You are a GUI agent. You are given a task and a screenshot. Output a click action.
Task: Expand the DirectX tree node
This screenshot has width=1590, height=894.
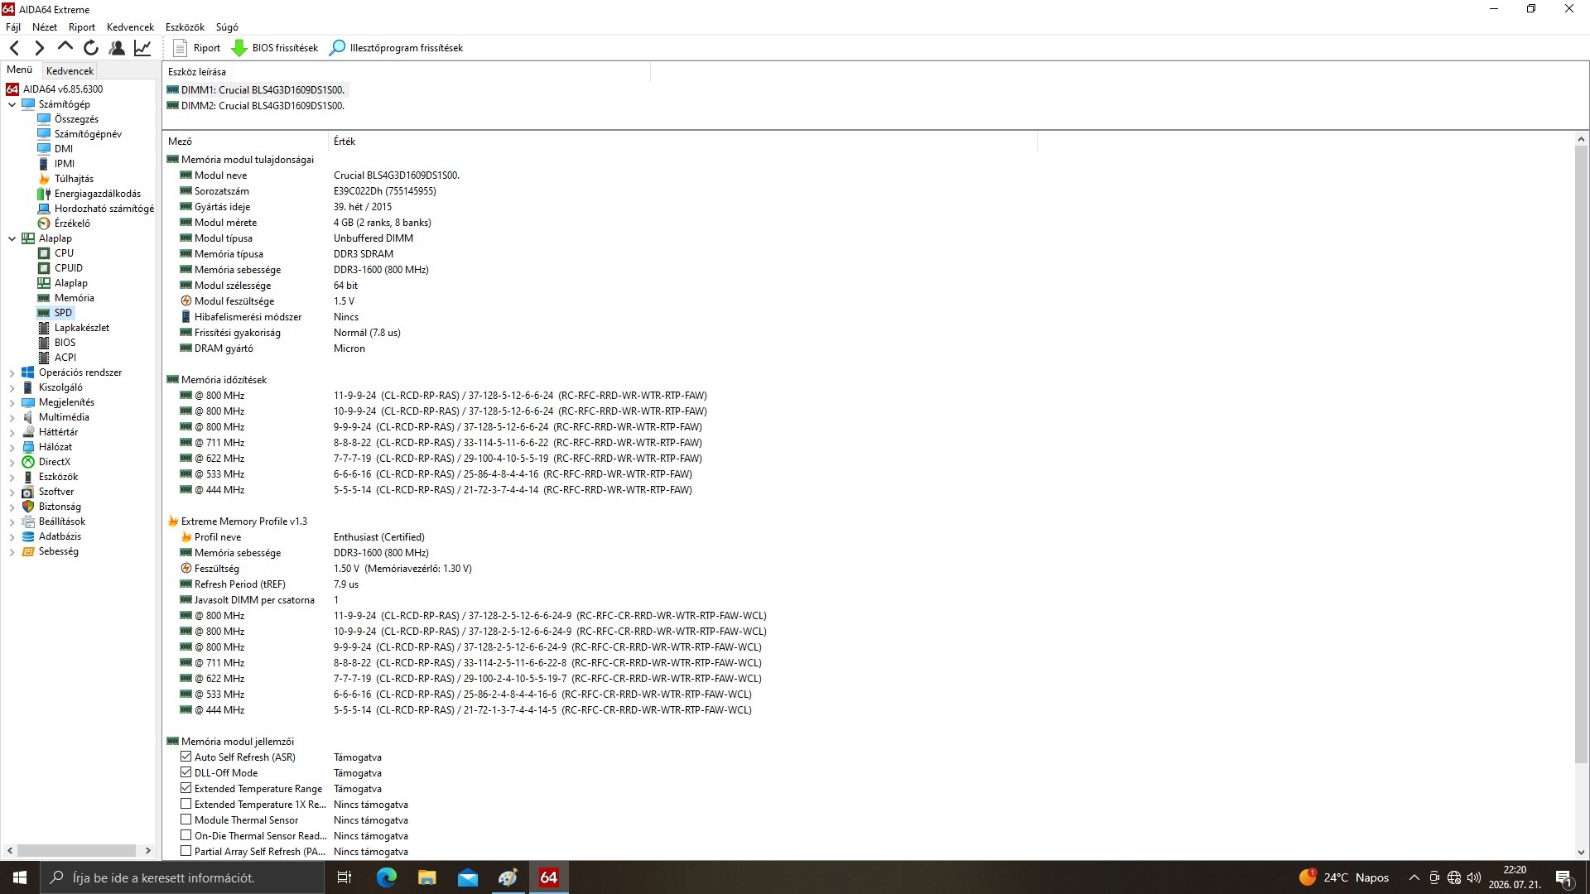pyautogui.click(x=12, y=463)
